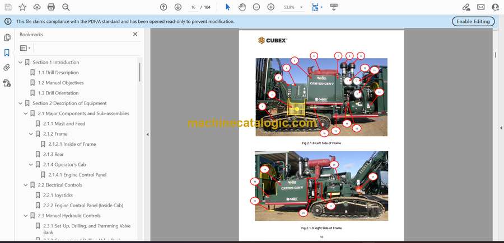Viewport: 504px width, 243px height.
Task: Select 2.3.1 Set-Up, Drilling, and Tramming Valve Bank
Action: (87, 229)
